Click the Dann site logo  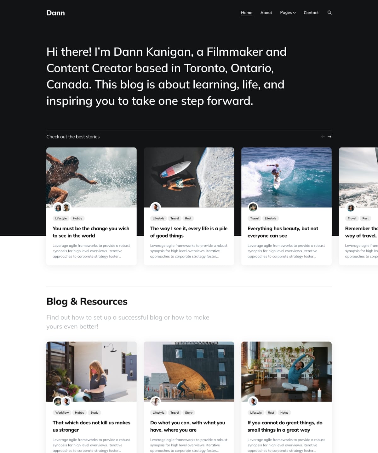55,13
